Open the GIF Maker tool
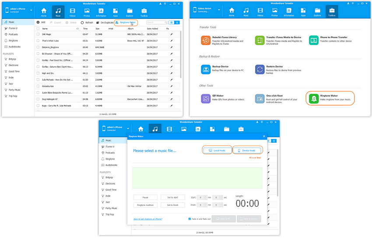Screen dimensions: 372x243 click(206, 99)
